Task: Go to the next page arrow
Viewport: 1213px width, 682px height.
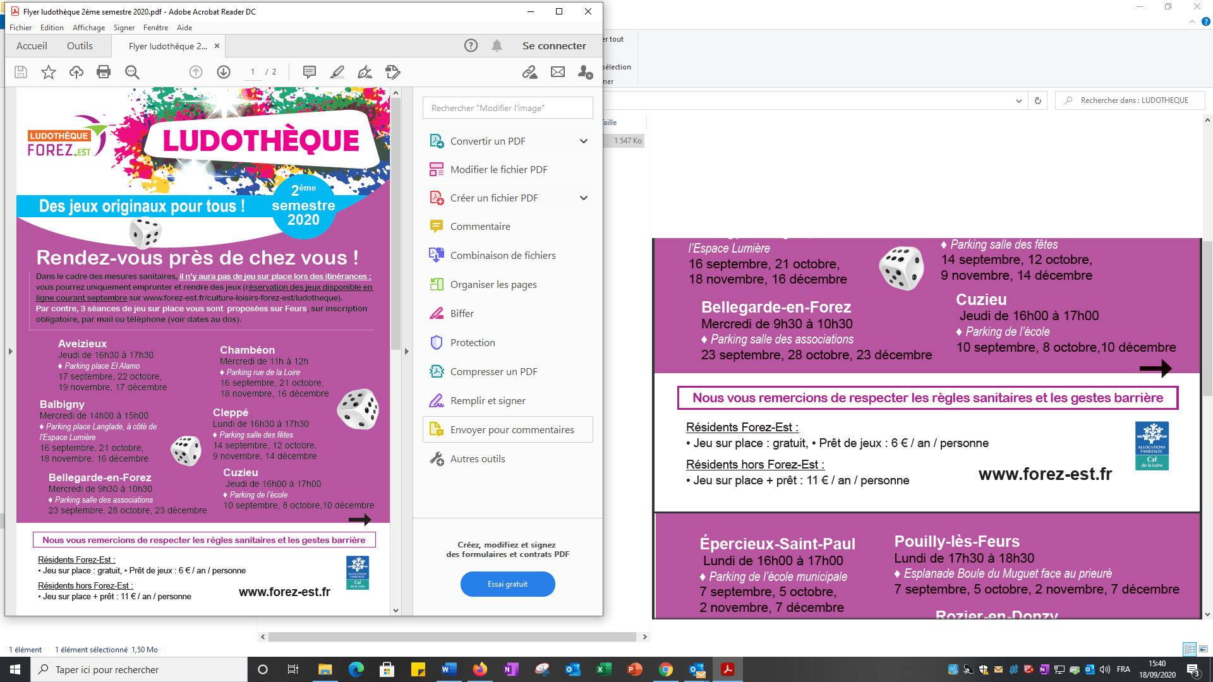Action: [x=224, y=72]
